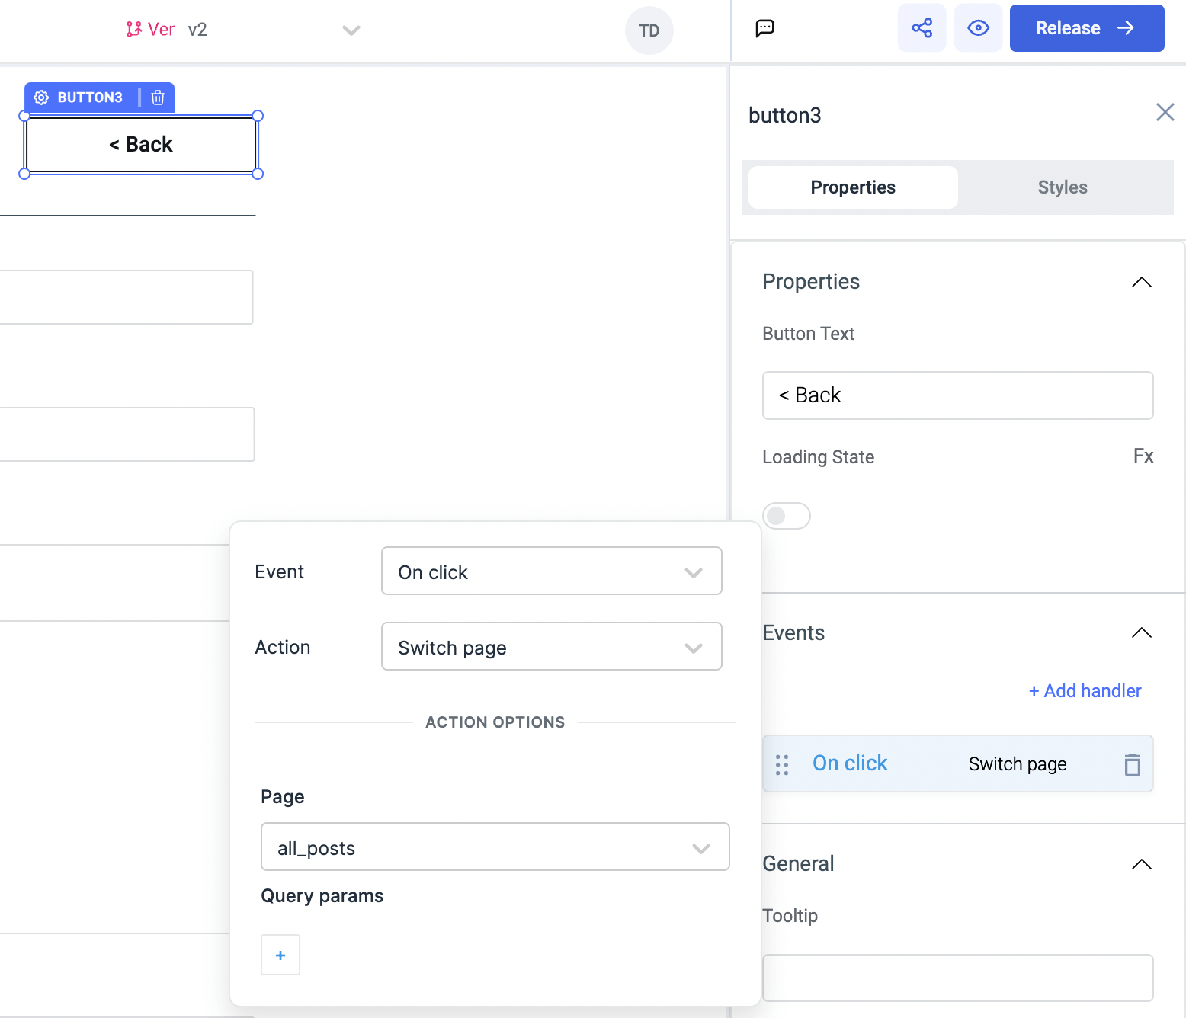Click the drag handle of On click handler
The height and width of the screenshot is (1018, 1186).
pyautogui.click(x=782, y=764)
